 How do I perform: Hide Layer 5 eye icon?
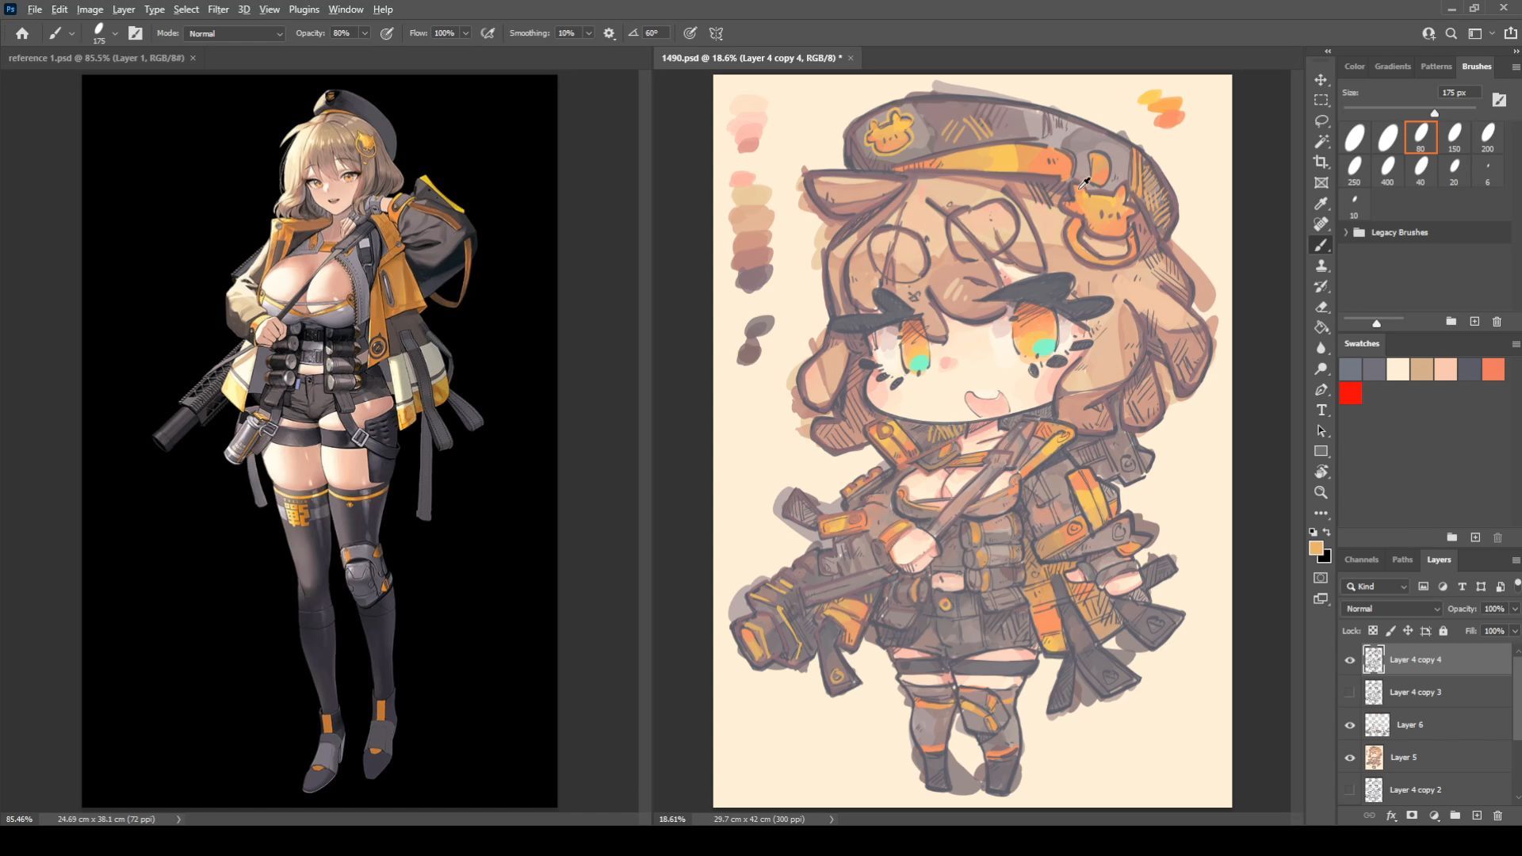pos(1349,757)
